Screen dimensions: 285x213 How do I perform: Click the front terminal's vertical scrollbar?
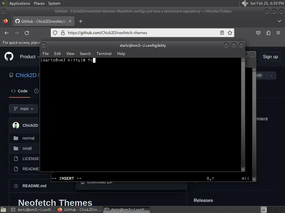243,115
